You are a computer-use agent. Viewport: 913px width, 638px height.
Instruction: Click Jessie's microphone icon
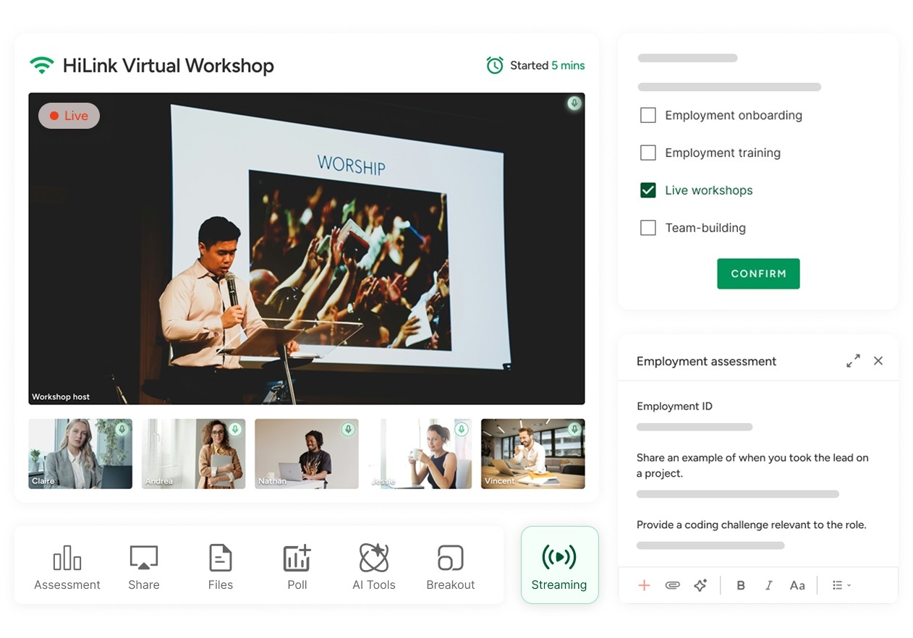pos(461,430)
